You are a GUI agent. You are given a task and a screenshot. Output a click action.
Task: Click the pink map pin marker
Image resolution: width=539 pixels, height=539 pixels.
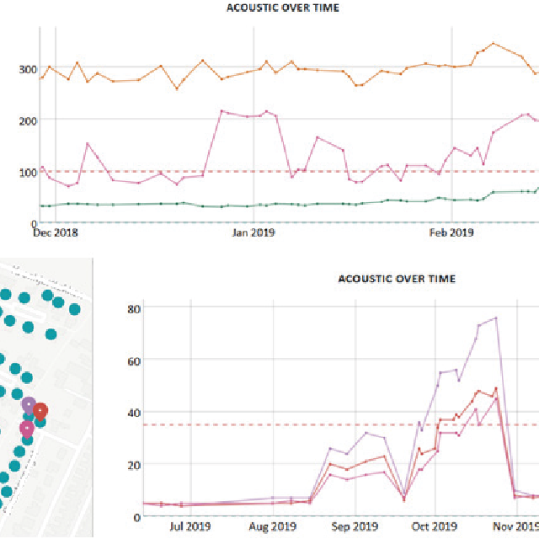27,428
